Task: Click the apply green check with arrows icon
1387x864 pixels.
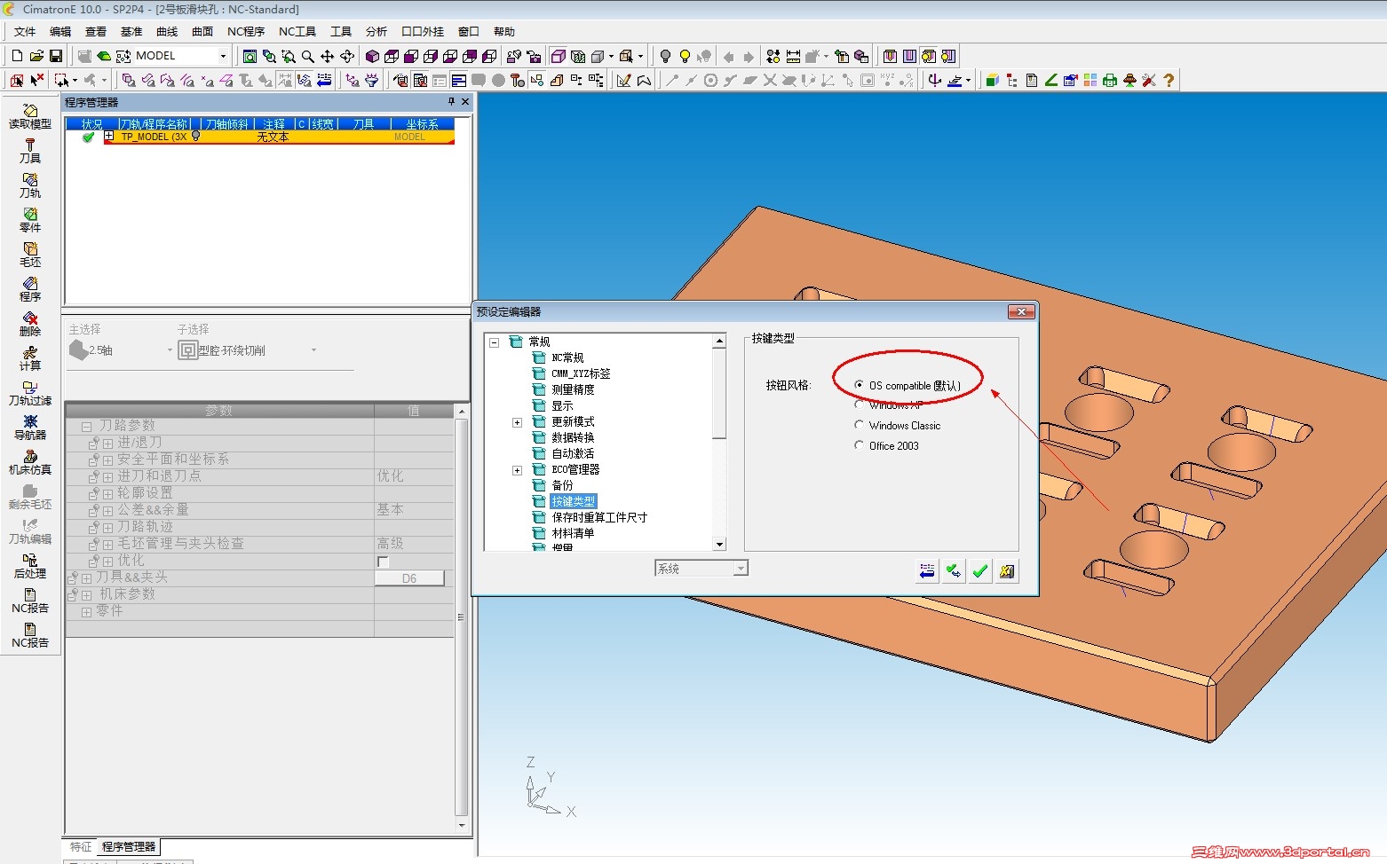Action: [954, 571]
